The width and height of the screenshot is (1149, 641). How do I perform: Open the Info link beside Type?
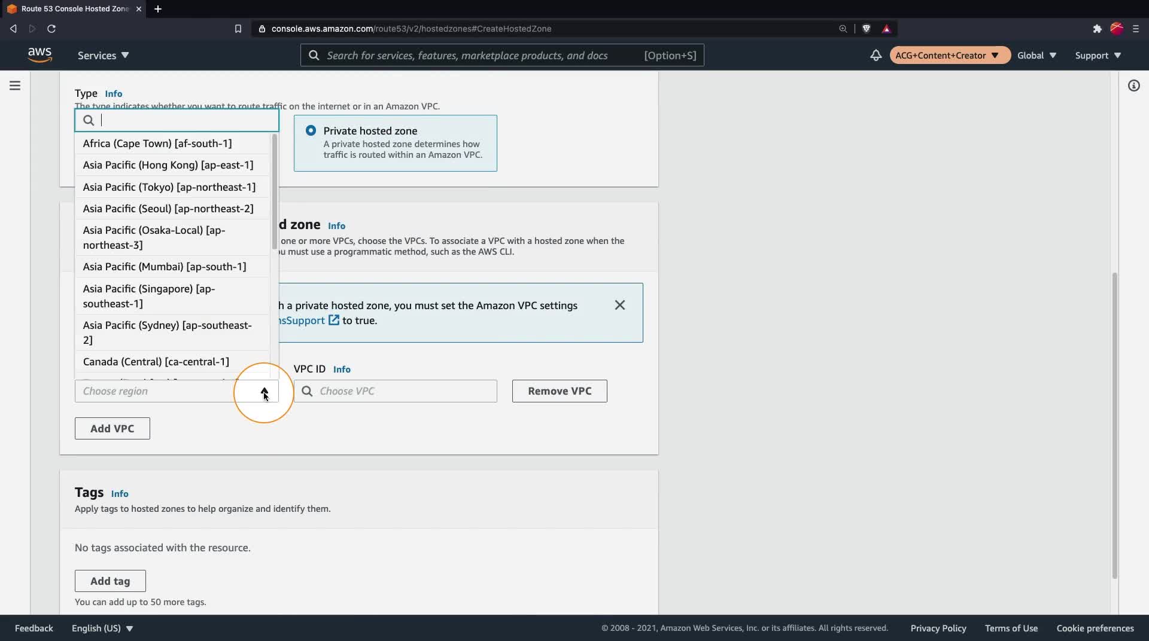(x=114, y=93)
